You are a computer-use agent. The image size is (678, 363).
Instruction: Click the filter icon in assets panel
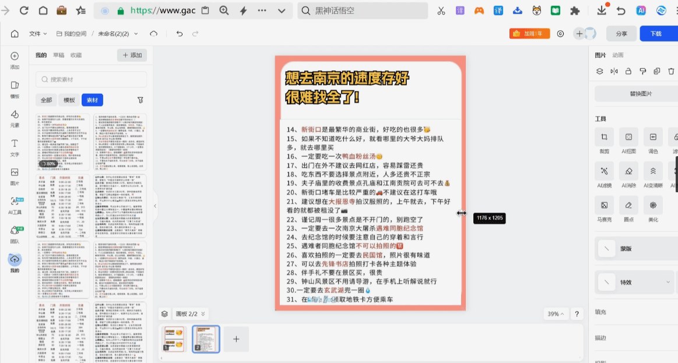coord(140,100)
